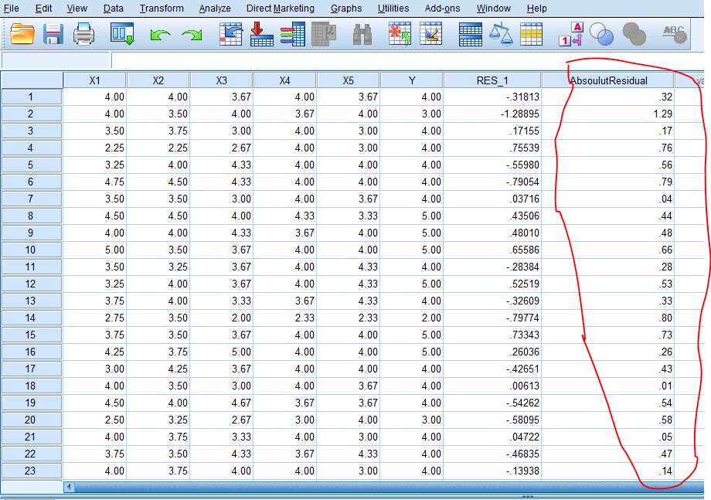Click the Split File icon
Image resolution: width=711 pixels, height=500 pixels.
pos(470,35)
